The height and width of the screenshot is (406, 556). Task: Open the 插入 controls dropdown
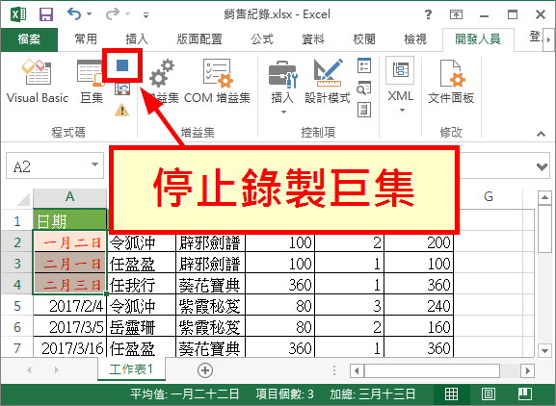click(282, 87)
